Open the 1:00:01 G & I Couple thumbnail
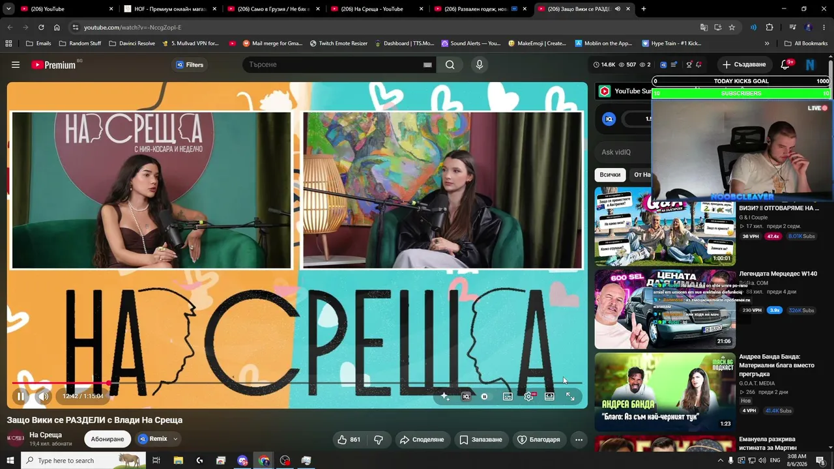This screenshot has width=834, height=469. coord(665,226)
